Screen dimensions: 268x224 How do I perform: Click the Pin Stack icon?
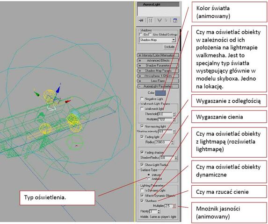tap(141, 21)
